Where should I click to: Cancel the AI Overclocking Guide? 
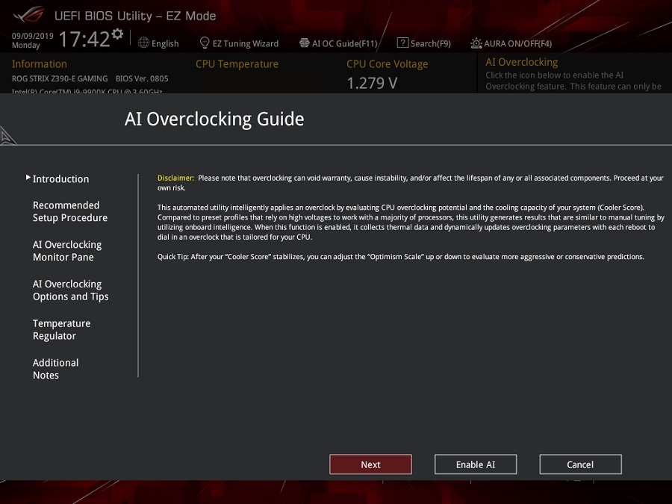[580, 464]
